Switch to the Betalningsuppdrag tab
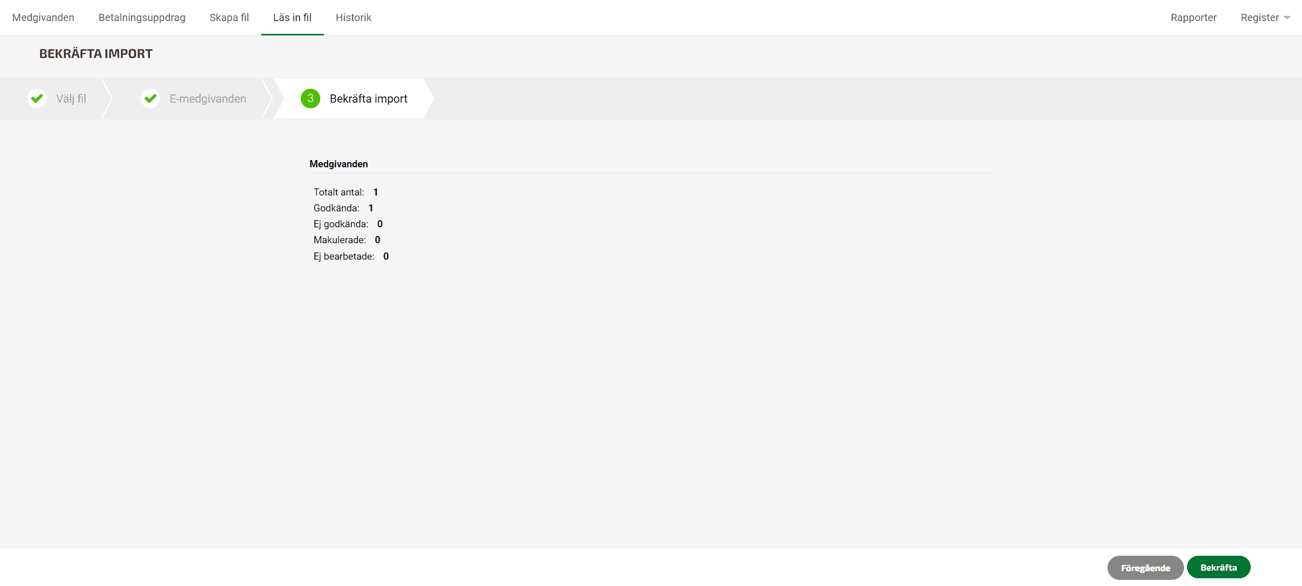 (x=142, y=18)
